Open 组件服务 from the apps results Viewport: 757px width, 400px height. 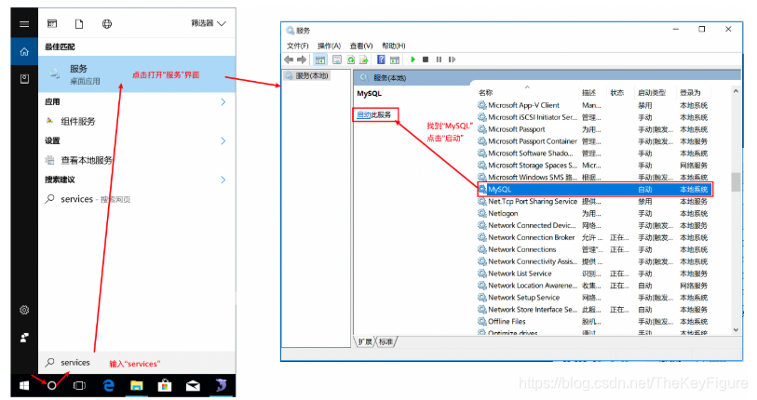point(137,121)
